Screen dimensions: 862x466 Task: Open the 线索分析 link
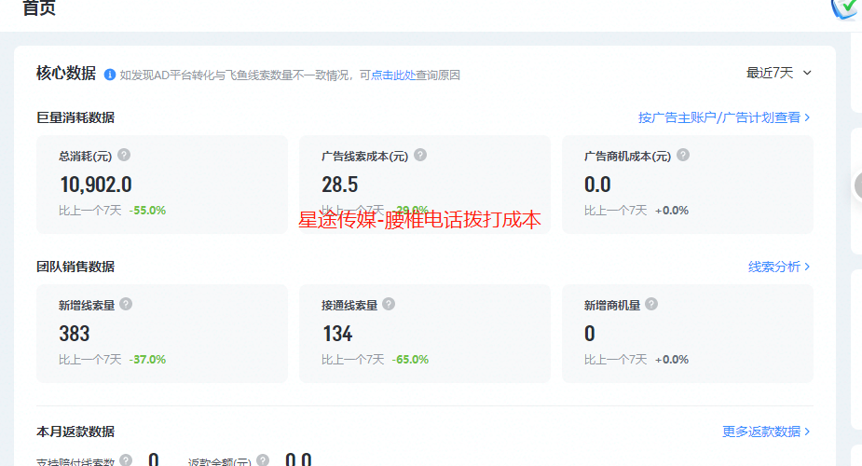point(773,267)
